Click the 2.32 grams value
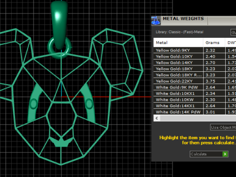This screenshot has width=236, height=177. point(210,50)
